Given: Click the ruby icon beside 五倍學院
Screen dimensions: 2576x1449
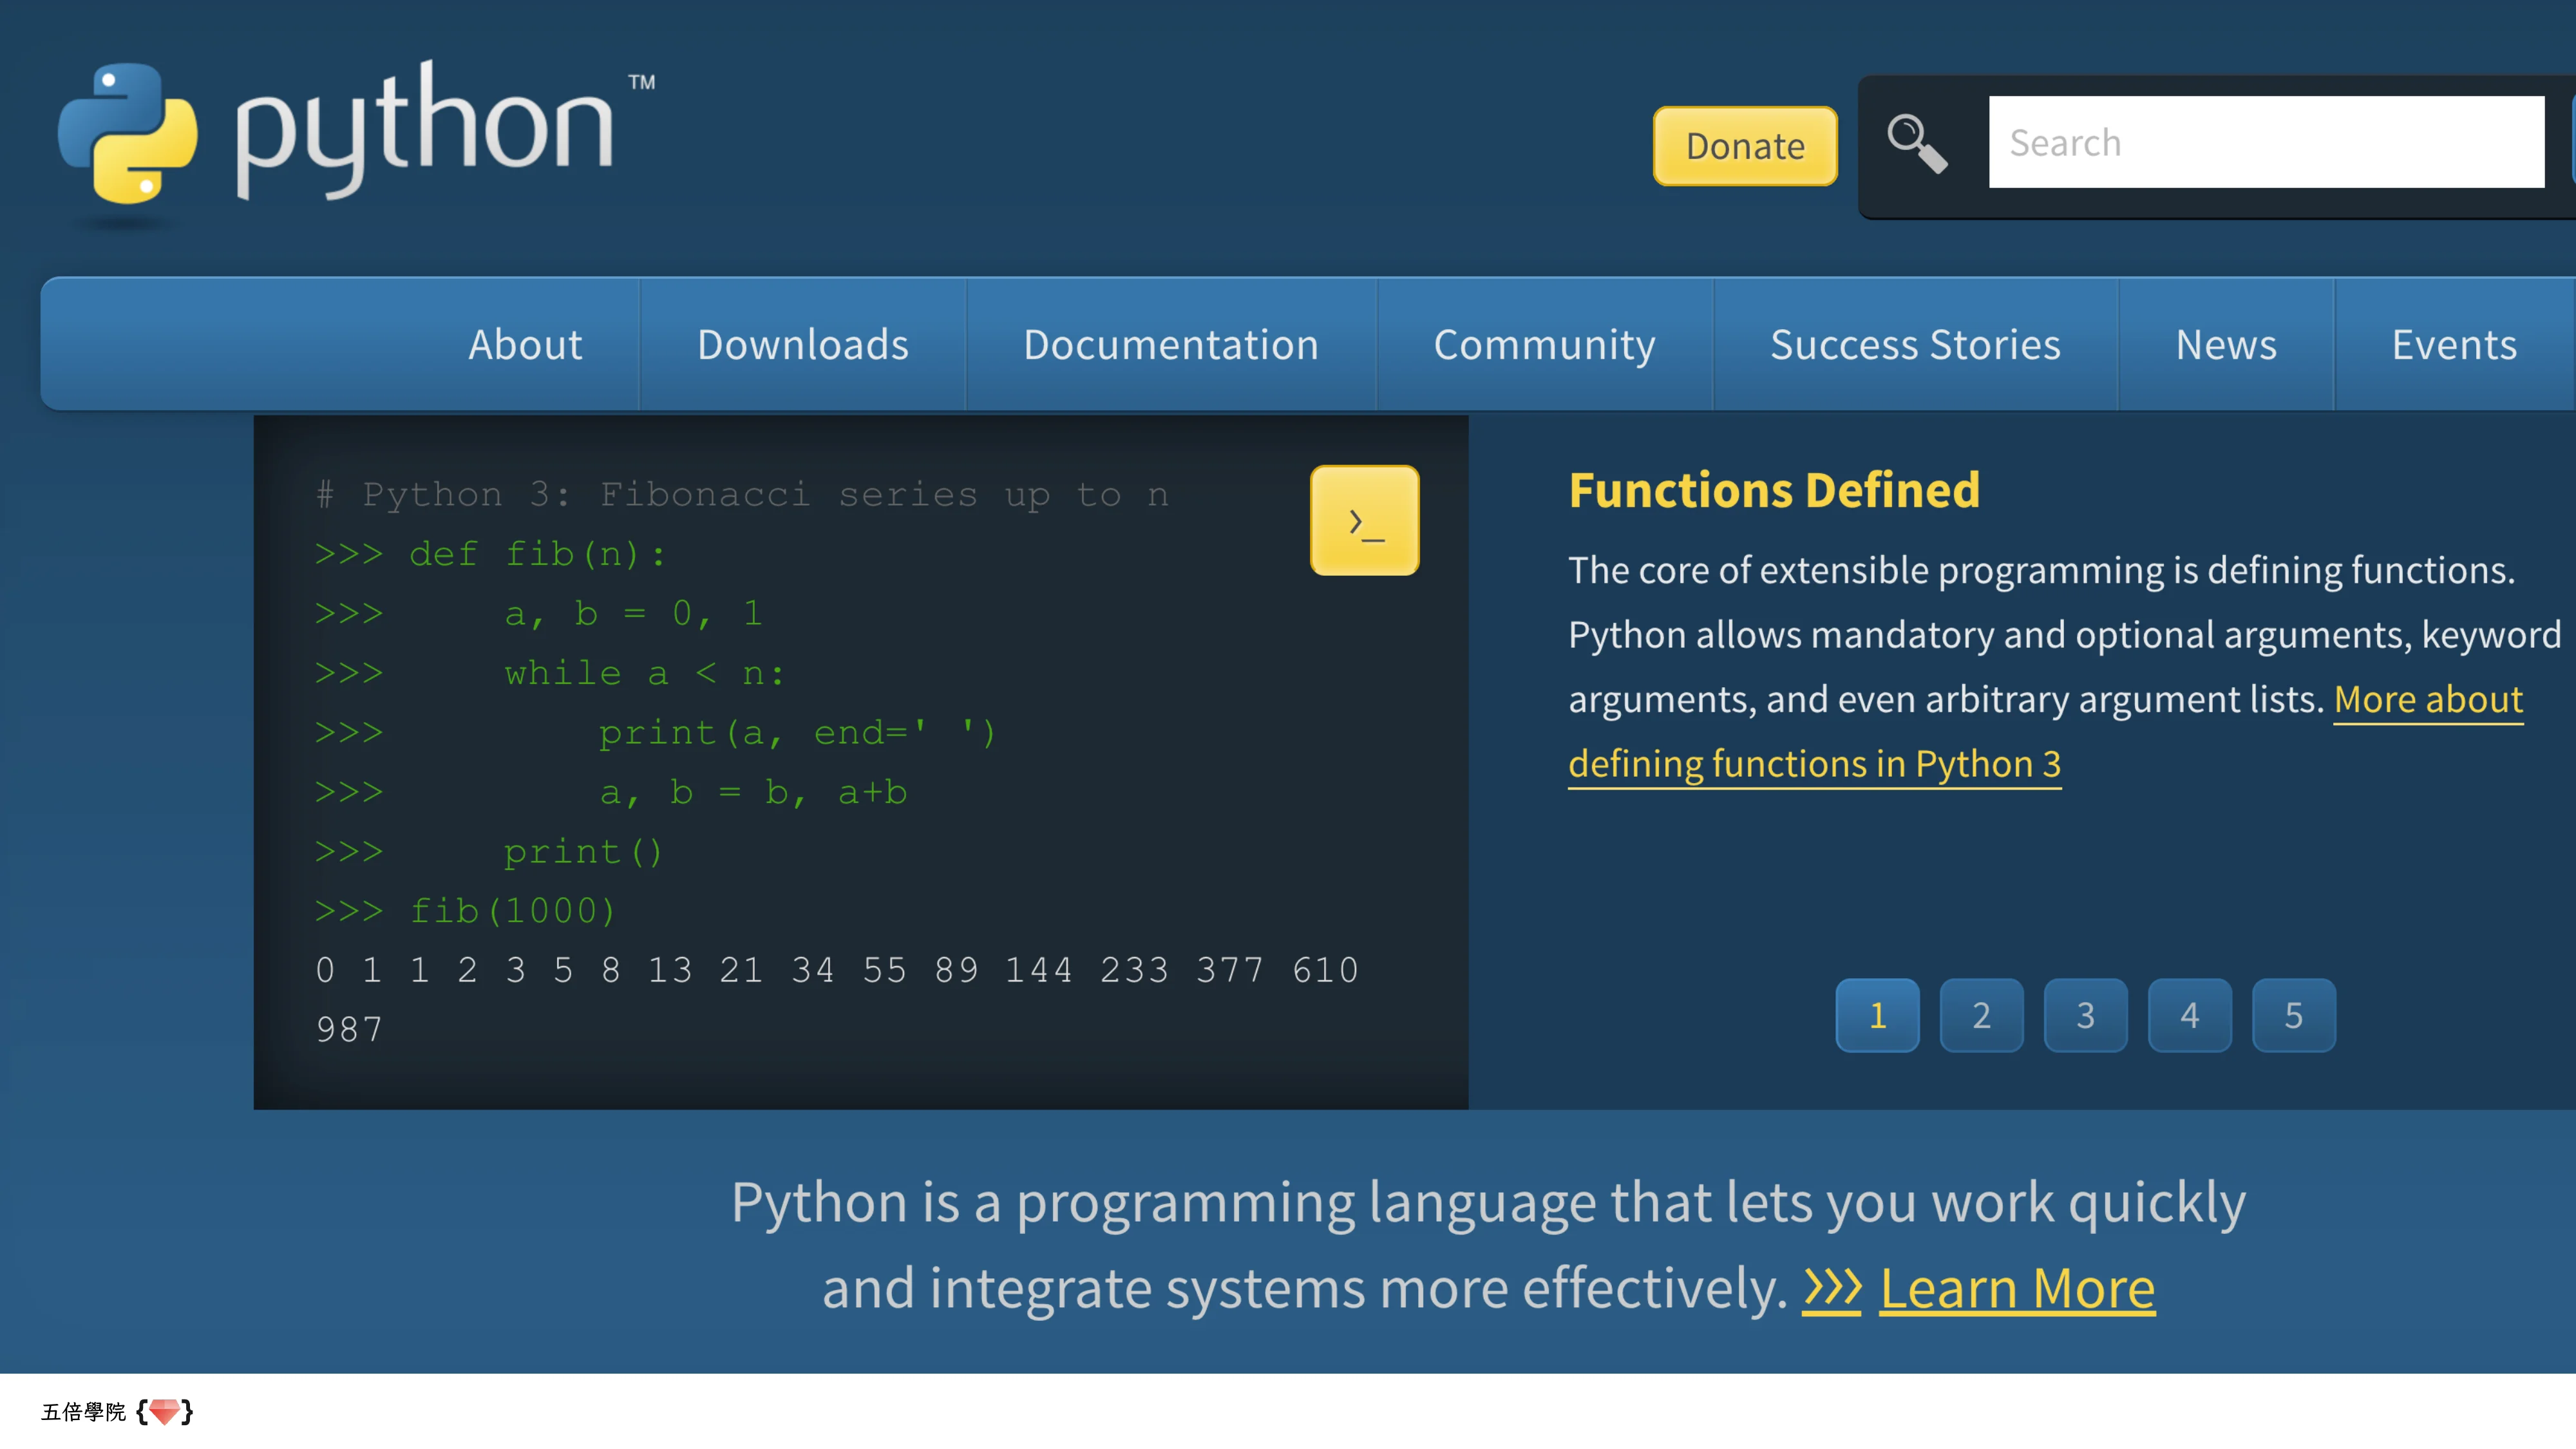Looking at the screenshot, I should 163,1413.
